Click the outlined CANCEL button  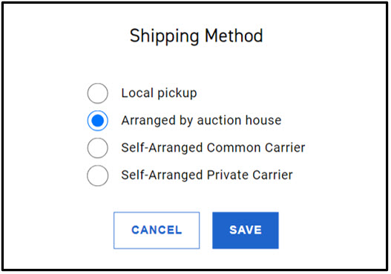tap(157, 230)
